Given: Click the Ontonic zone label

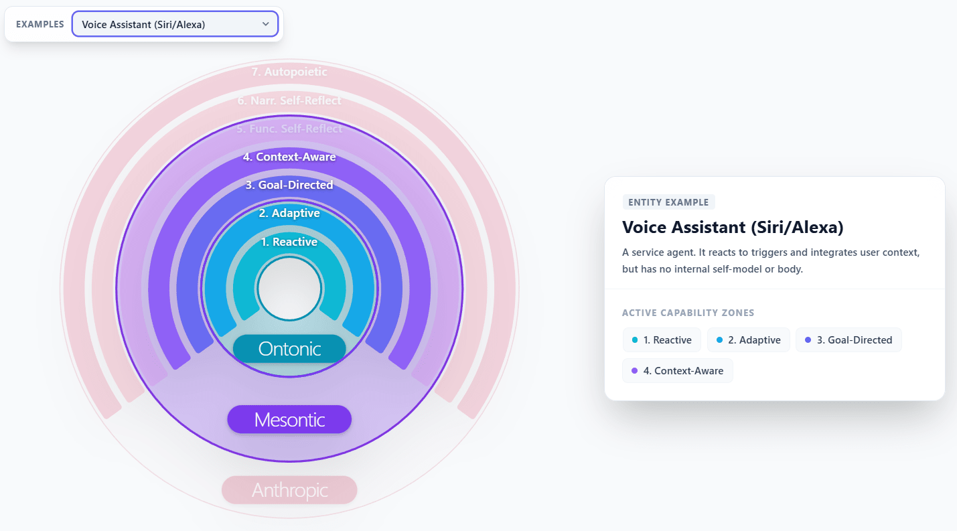Looking at the screenshot, I should [289, 349].
